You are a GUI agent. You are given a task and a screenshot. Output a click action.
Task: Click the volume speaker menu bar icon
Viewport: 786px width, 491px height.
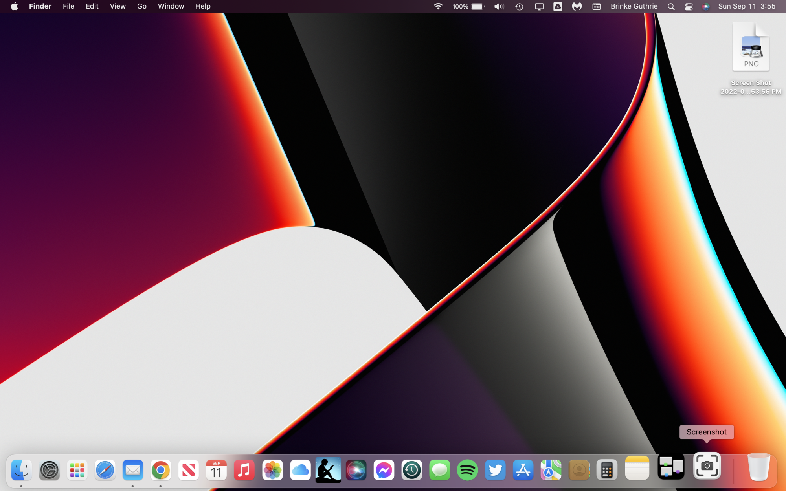click(499, 7)
